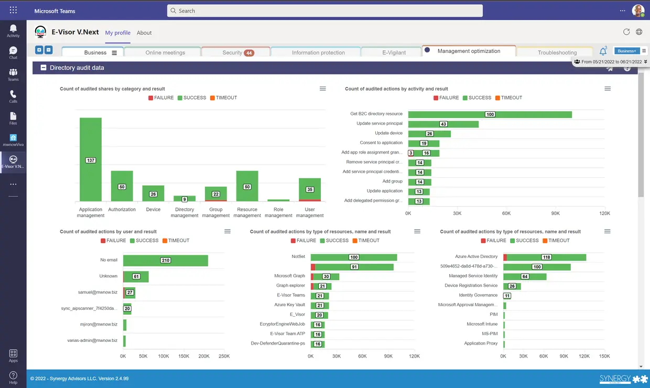Image resolution: width=650 pixels, height=388 pixels.
Task: Toggle TIMEOUT legend in actions by user chart
Action: (176, 241)
